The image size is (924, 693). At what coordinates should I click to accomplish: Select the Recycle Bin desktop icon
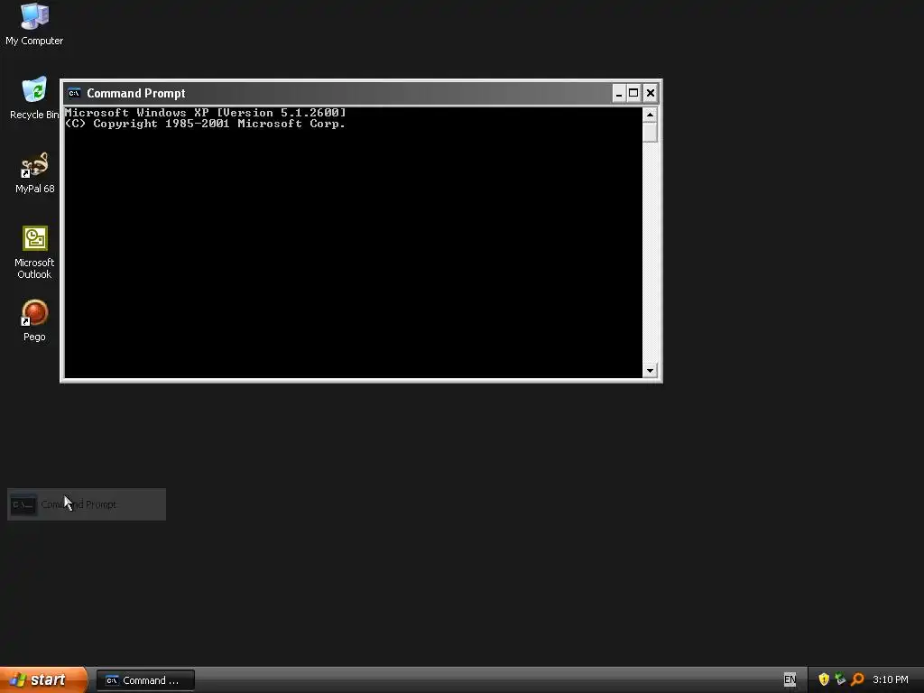pos(34,98)
